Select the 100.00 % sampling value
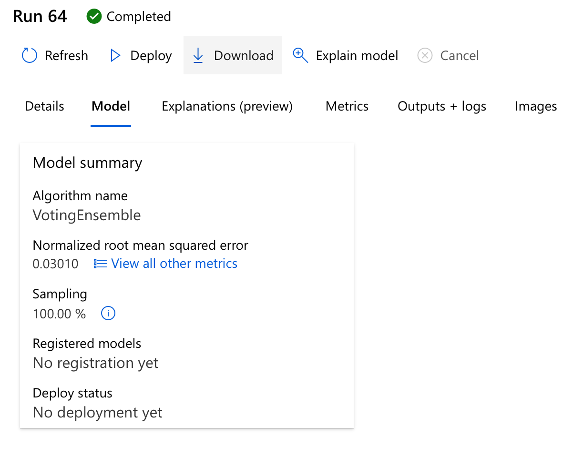 pyautogui.click(x=60, y=314)
